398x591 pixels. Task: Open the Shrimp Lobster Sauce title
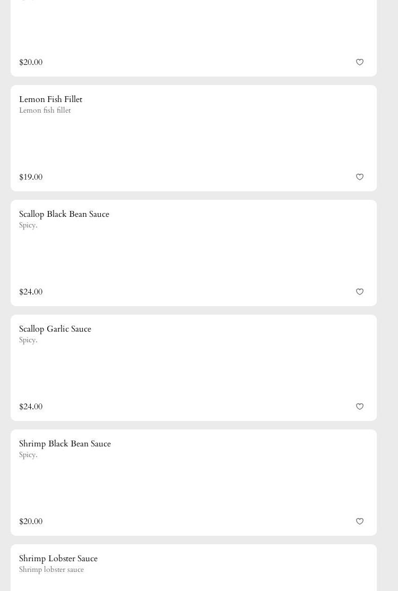pos(58,559)
